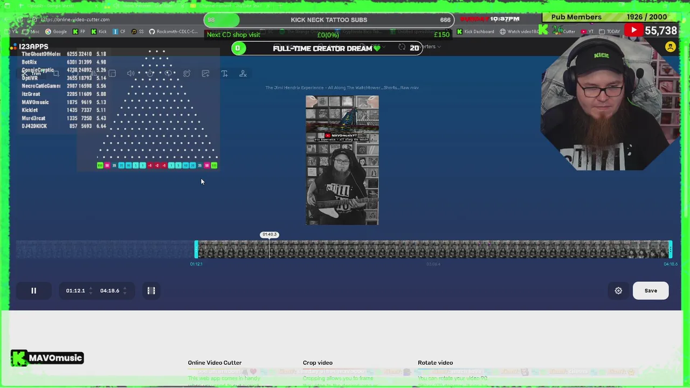The height and width of the screenshot is (388, 690).
Task: Open the Loop tool icon
Action: (x=168, y=73)
